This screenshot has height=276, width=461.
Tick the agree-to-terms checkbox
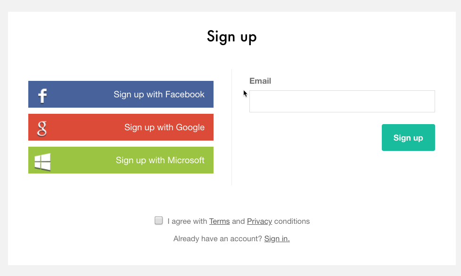coord(159,221)
